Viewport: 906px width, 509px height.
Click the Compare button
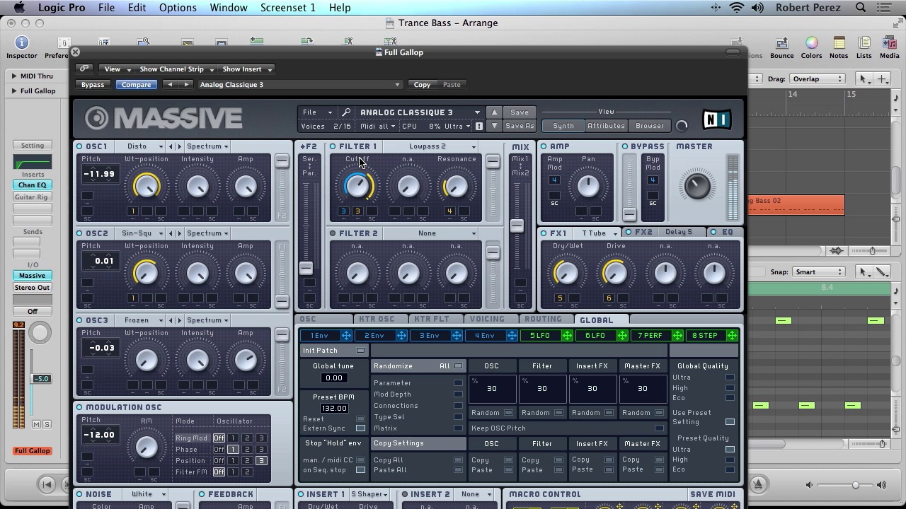136,85
